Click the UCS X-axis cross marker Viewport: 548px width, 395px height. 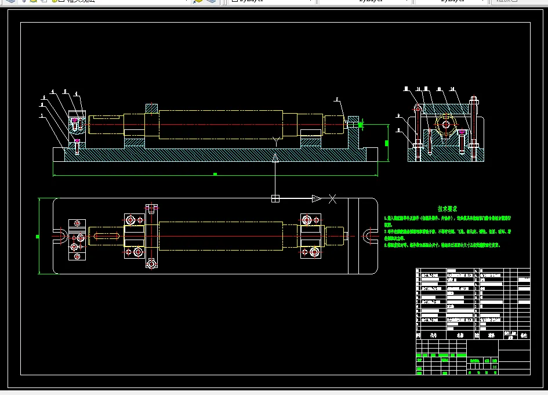(x=332, y=199)
